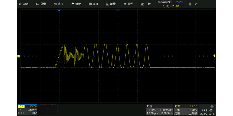Image resolution: width=233 pixels, height=116 pixels.
Task: Open the C1 channel descriptor box
Action: point(27,110)
